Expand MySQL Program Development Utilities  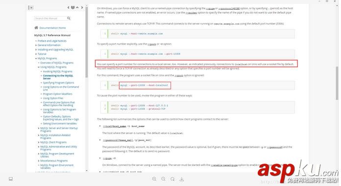click(39, 154)
